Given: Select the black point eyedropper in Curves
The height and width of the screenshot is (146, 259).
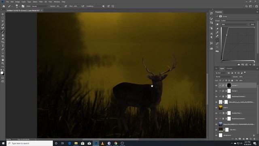Looking at the screenshot, I should point(217,29).
